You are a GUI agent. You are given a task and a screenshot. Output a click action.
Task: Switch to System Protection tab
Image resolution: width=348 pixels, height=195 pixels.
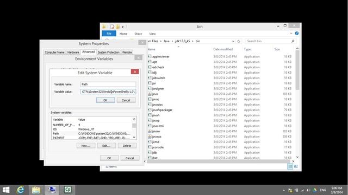(109, 52)
